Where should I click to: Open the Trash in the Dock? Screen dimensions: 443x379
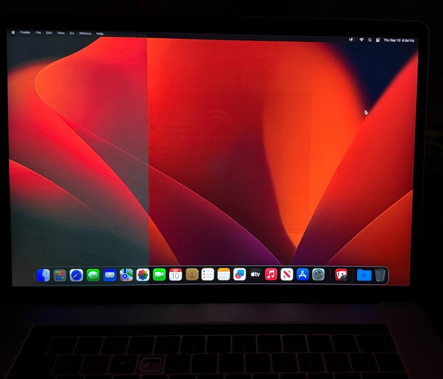[380, 275]
